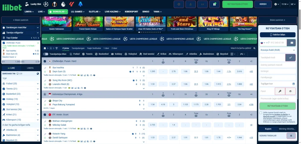Click the gift box bonus icon
301x144 pixels.
pyautogui.click(x=215, y=4)
